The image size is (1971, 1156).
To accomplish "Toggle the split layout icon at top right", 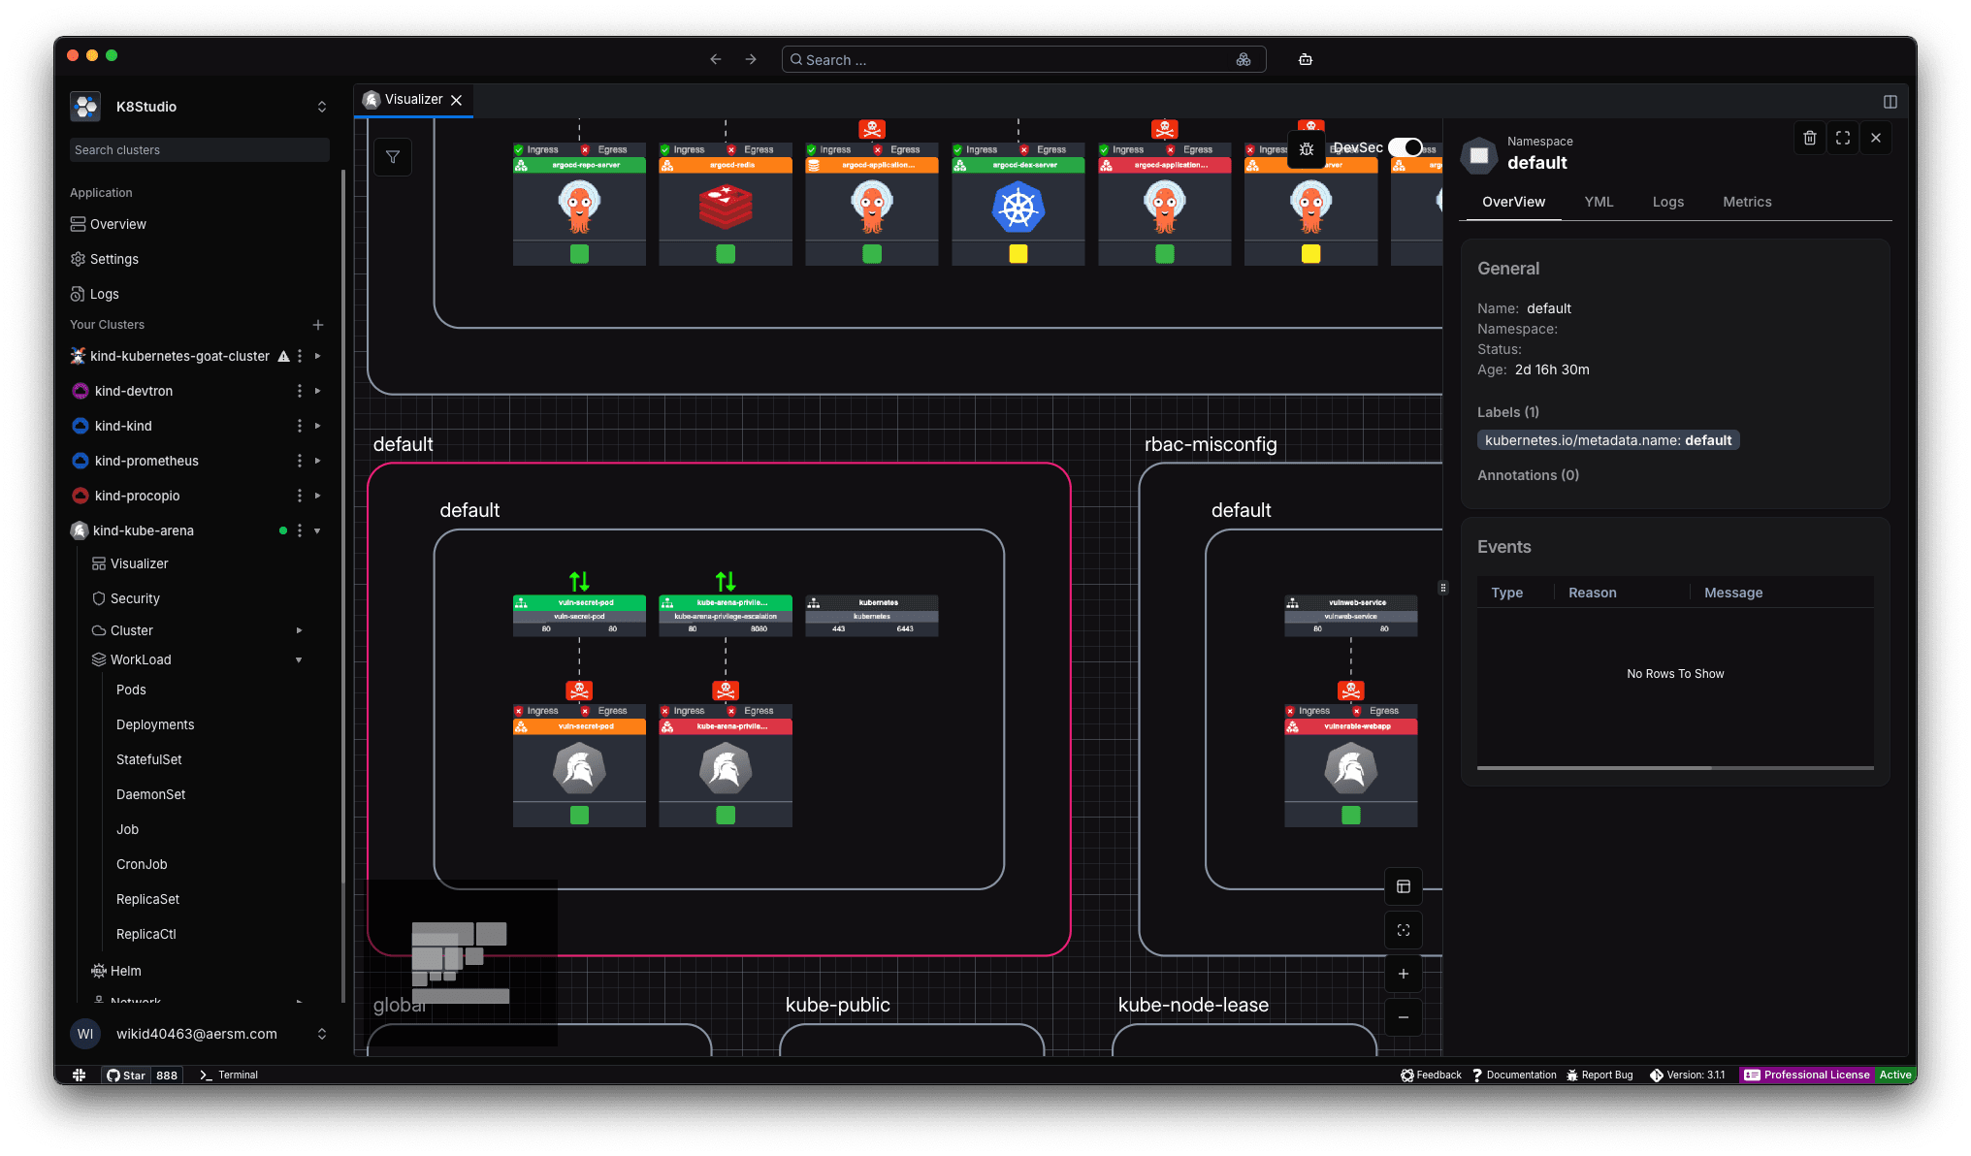I will pos(1890,102).
